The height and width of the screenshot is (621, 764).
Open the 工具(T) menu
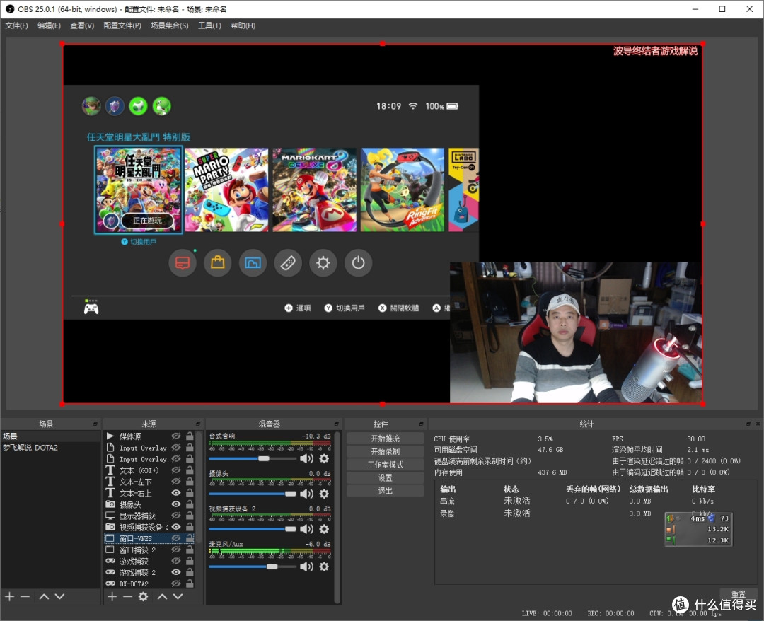tap(209, 25)
